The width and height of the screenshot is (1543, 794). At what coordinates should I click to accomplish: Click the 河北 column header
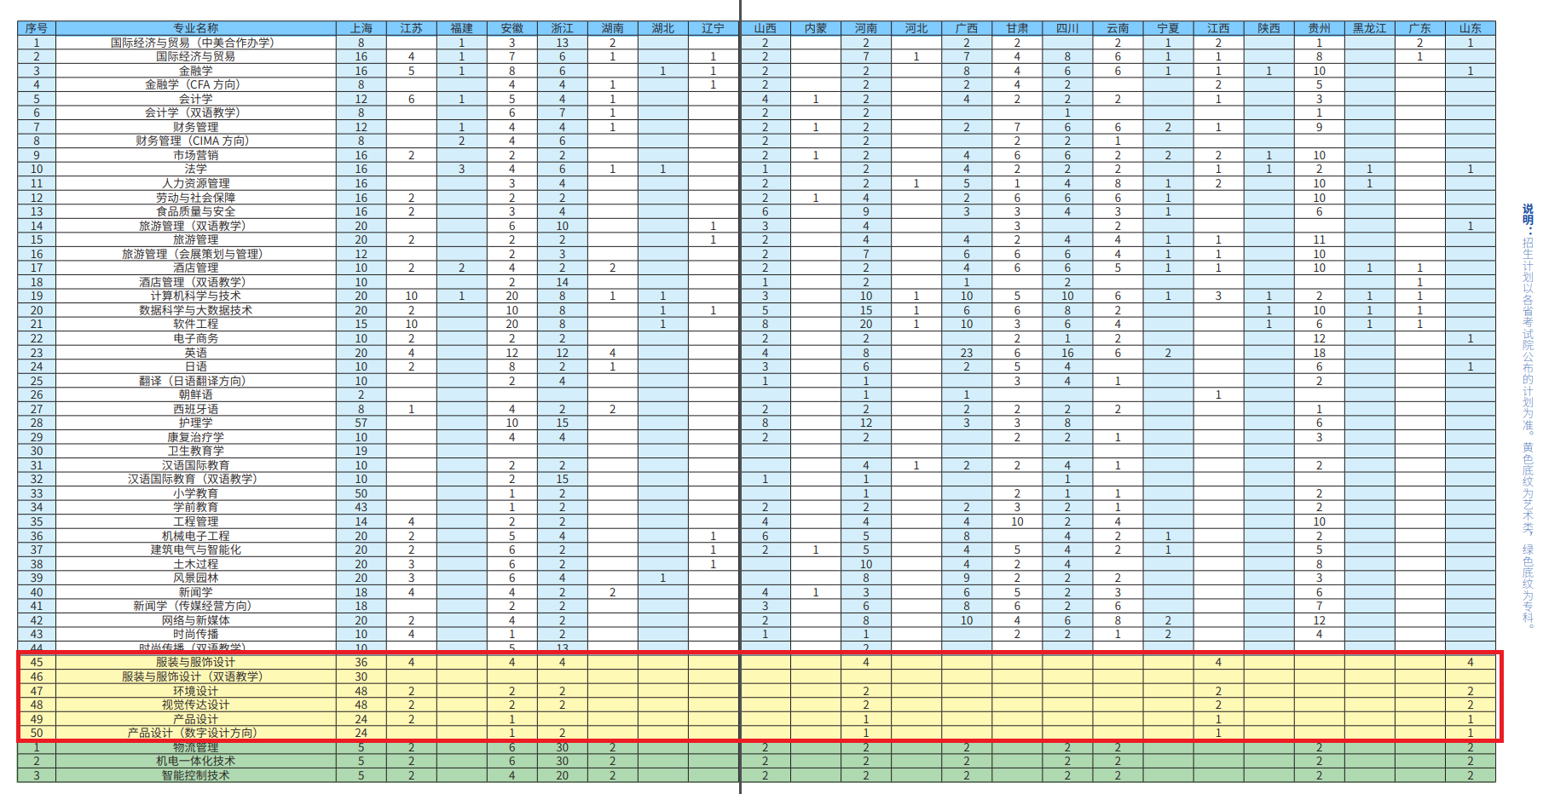[916, 28]
